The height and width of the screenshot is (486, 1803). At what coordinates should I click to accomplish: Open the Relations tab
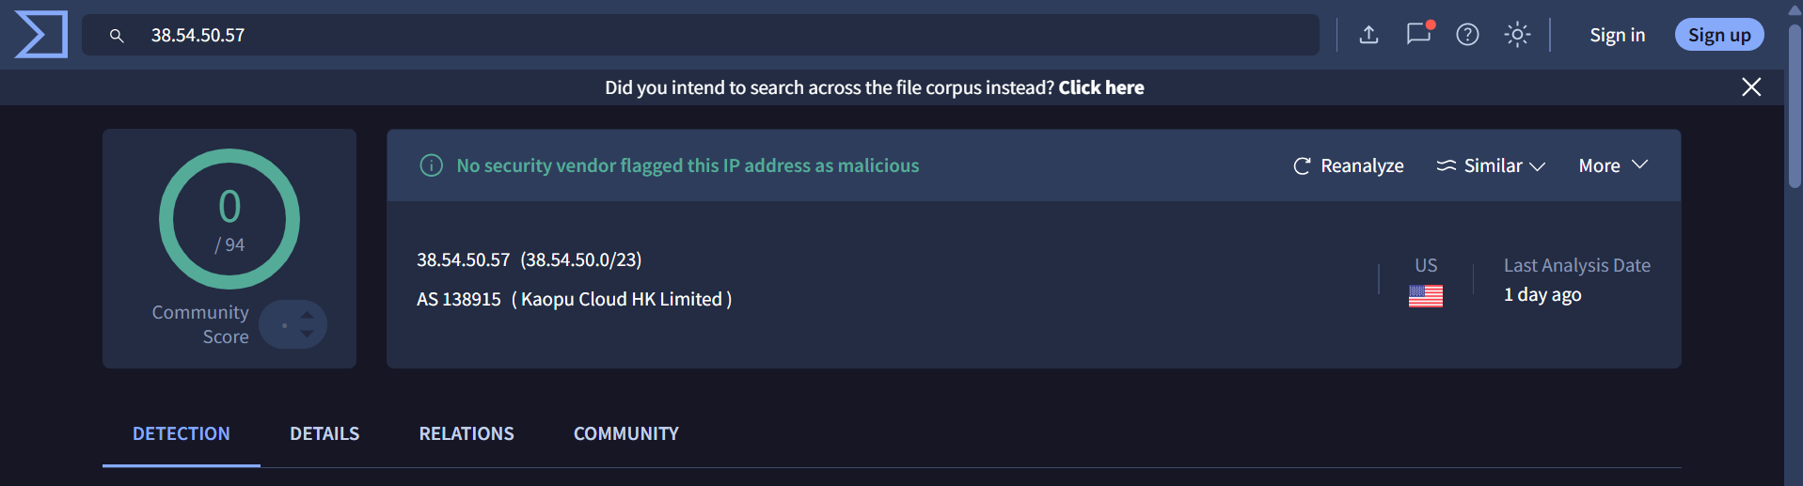coord(467,433)
